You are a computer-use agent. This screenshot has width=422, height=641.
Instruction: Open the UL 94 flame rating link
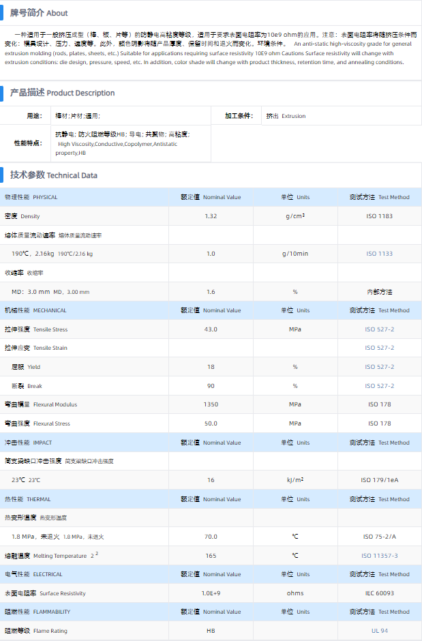(379, 631)
